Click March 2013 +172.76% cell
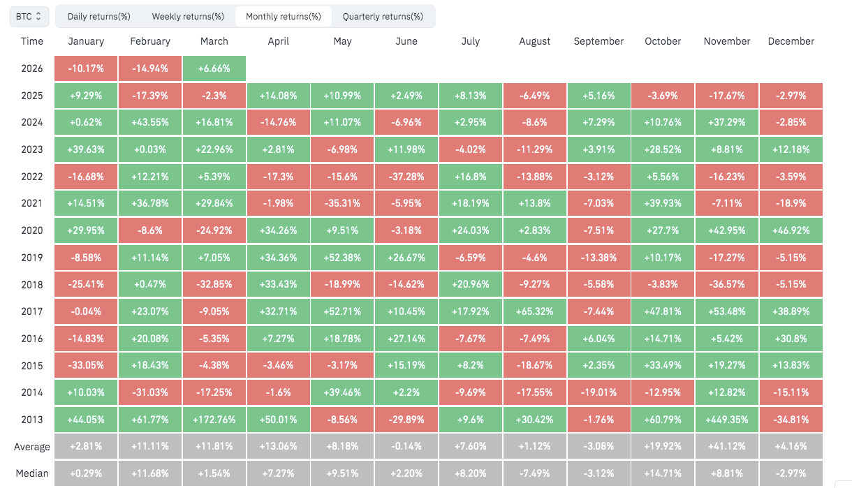Screen dimensions: 852x488 pos(214,420)
